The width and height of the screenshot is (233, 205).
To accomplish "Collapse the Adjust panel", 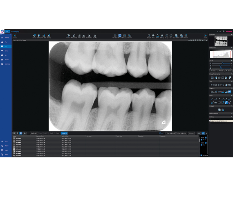I will [x=231, y=61].
